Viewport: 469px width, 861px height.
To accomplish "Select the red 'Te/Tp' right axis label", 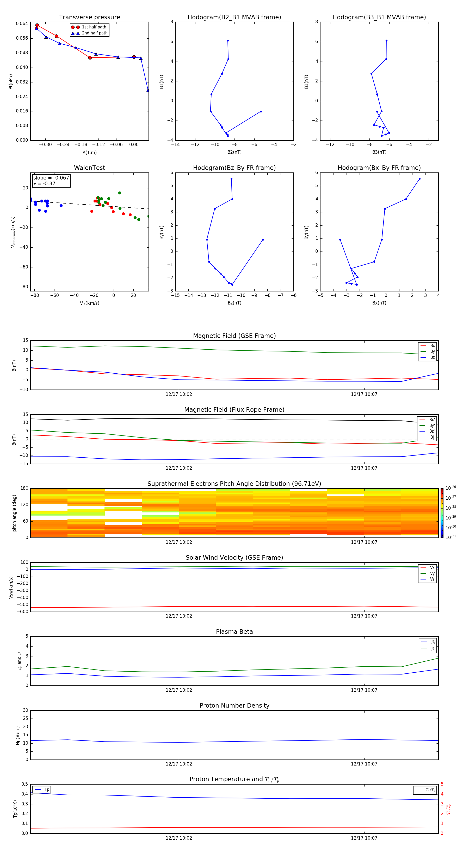I will point(448,809).
